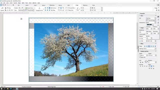The height and width of the screenshot is (90, 160).
Task: Select the last wrap option in sidebar
Action: [155, 46]
